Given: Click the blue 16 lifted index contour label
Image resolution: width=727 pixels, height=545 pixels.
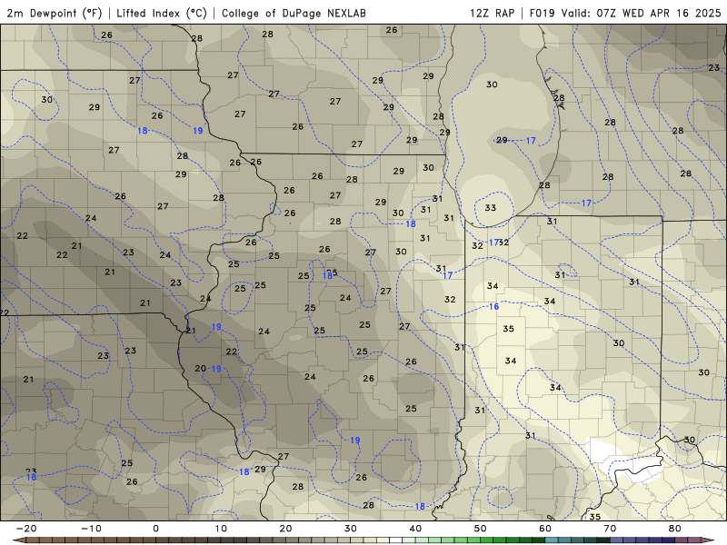Looking at the screenshot, I should tap(493, 307).
